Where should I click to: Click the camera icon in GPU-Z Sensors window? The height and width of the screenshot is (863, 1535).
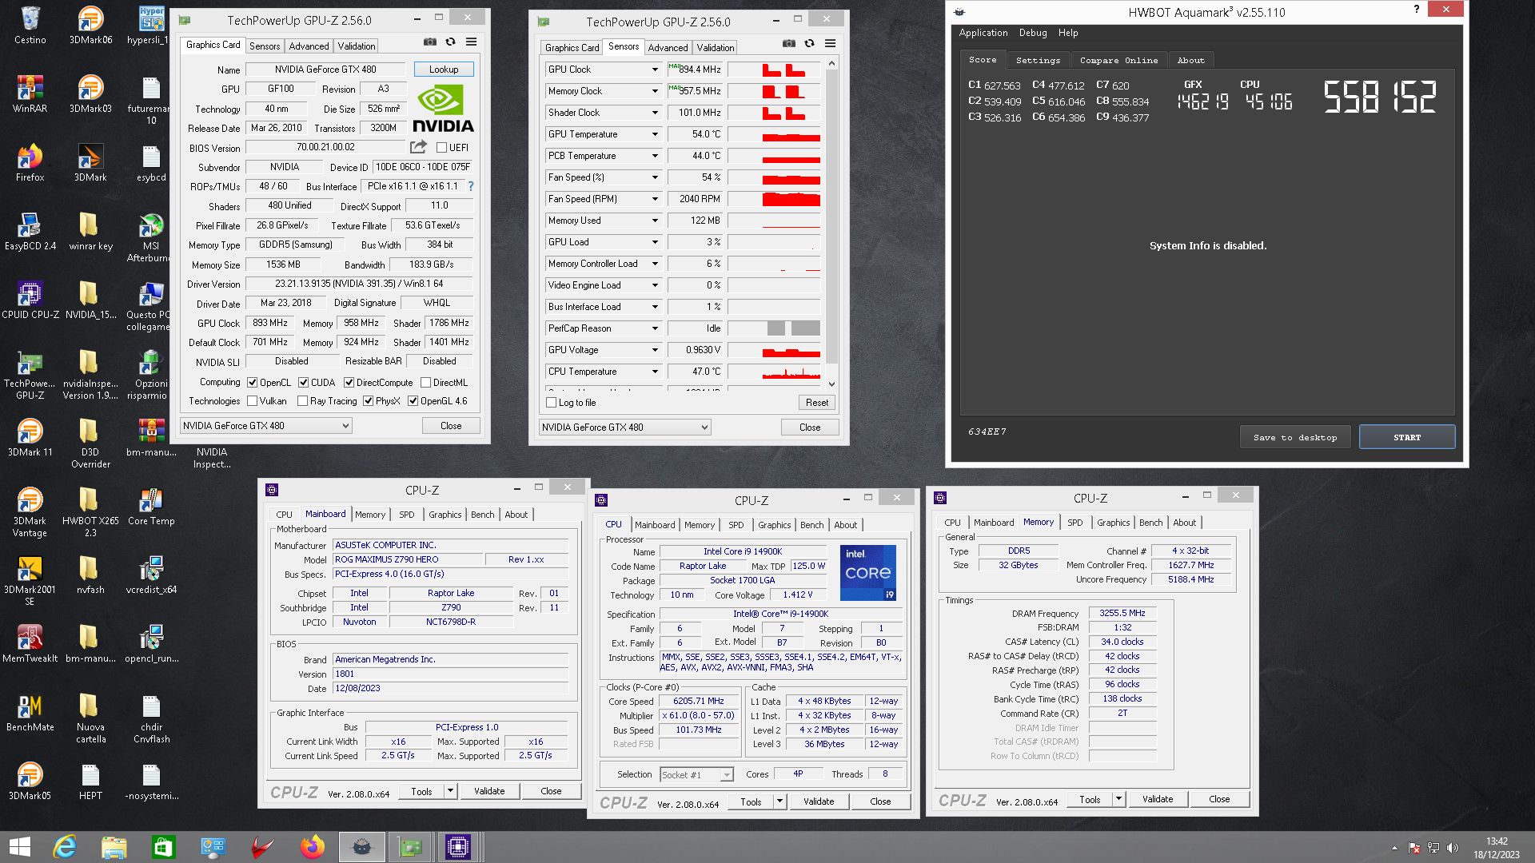789,44
